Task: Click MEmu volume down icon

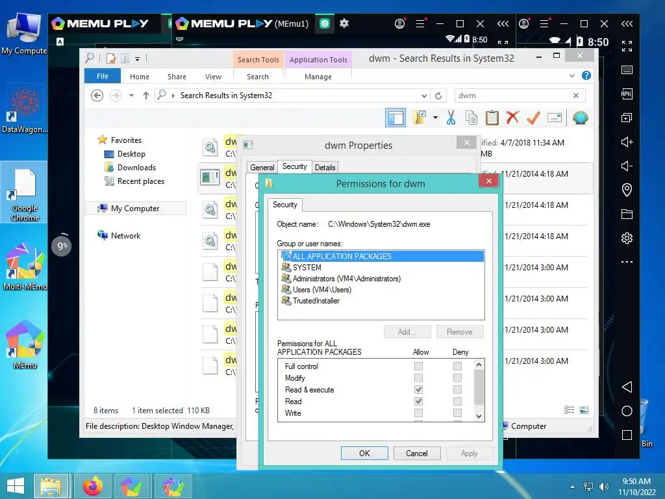Action: coord(627,166)
